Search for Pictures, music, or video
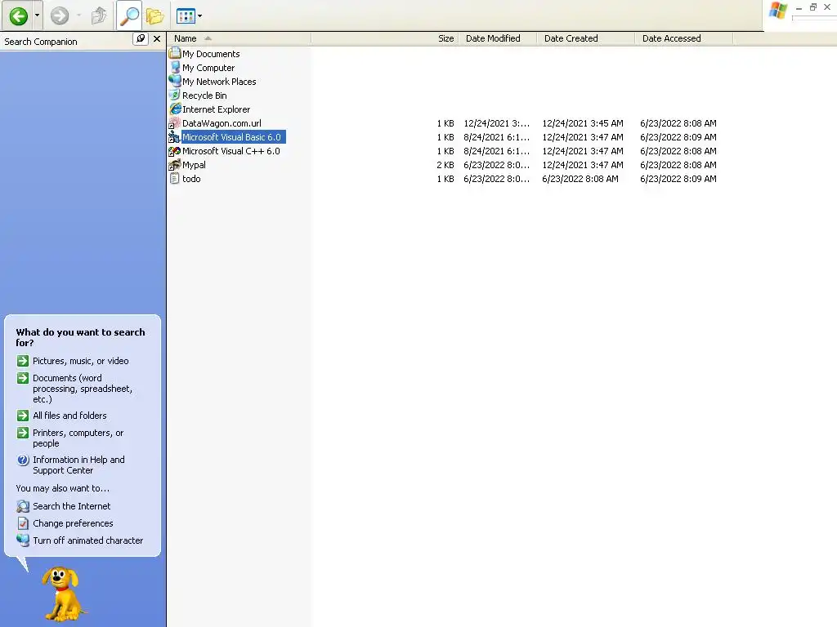Image resolution: width=837 pixels, height=627 pixels. click(81, 361)
